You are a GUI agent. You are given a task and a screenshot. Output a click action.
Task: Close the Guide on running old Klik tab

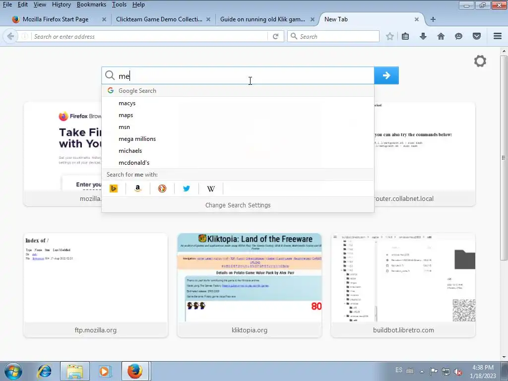tap(313, 19)
